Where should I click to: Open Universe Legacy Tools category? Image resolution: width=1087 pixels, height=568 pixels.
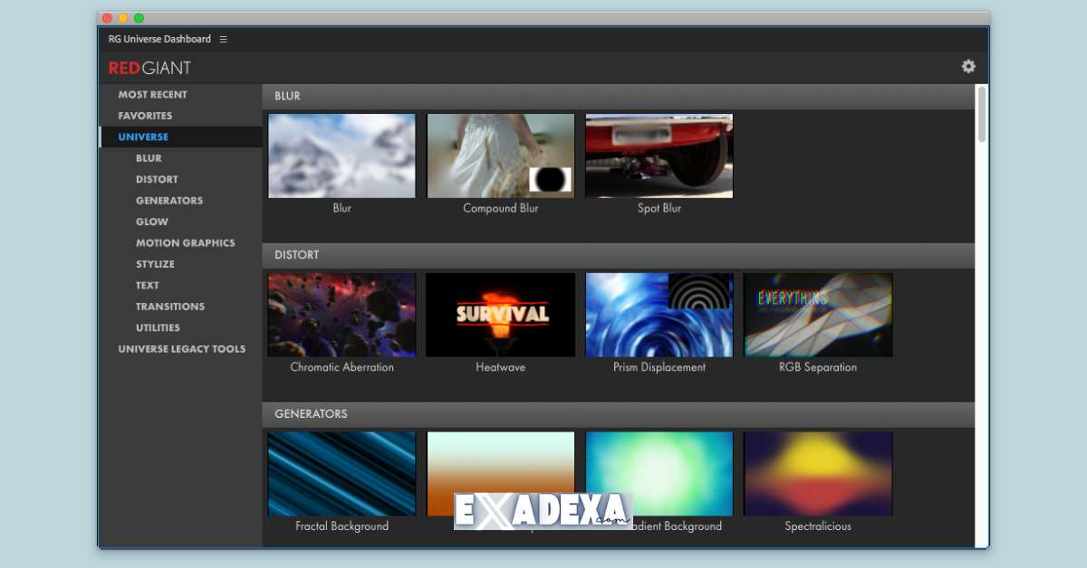point(181,349)
